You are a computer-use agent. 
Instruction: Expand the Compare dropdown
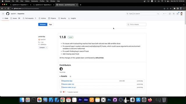click(x=43, y=47)
